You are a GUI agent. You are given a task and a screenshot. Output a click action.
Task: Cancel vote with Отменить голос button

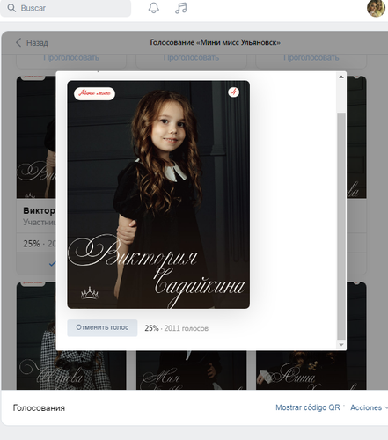coord(102,327)
